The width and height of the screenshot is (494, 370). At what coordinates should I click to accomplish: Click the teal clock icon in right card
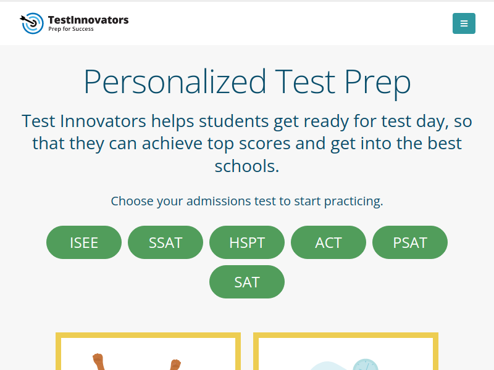tap(365, 364)
